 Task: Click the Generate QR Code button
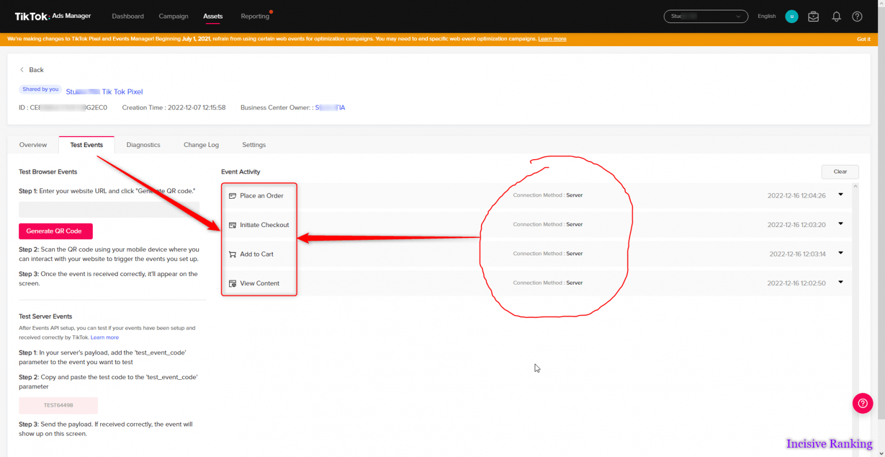click(x=55, y=231)
